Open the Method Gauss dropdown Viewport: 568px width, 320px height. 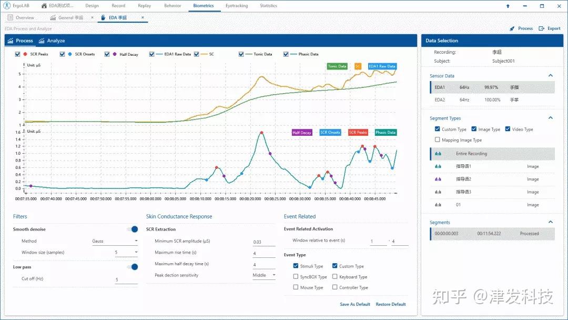click(x=115, y=241)
